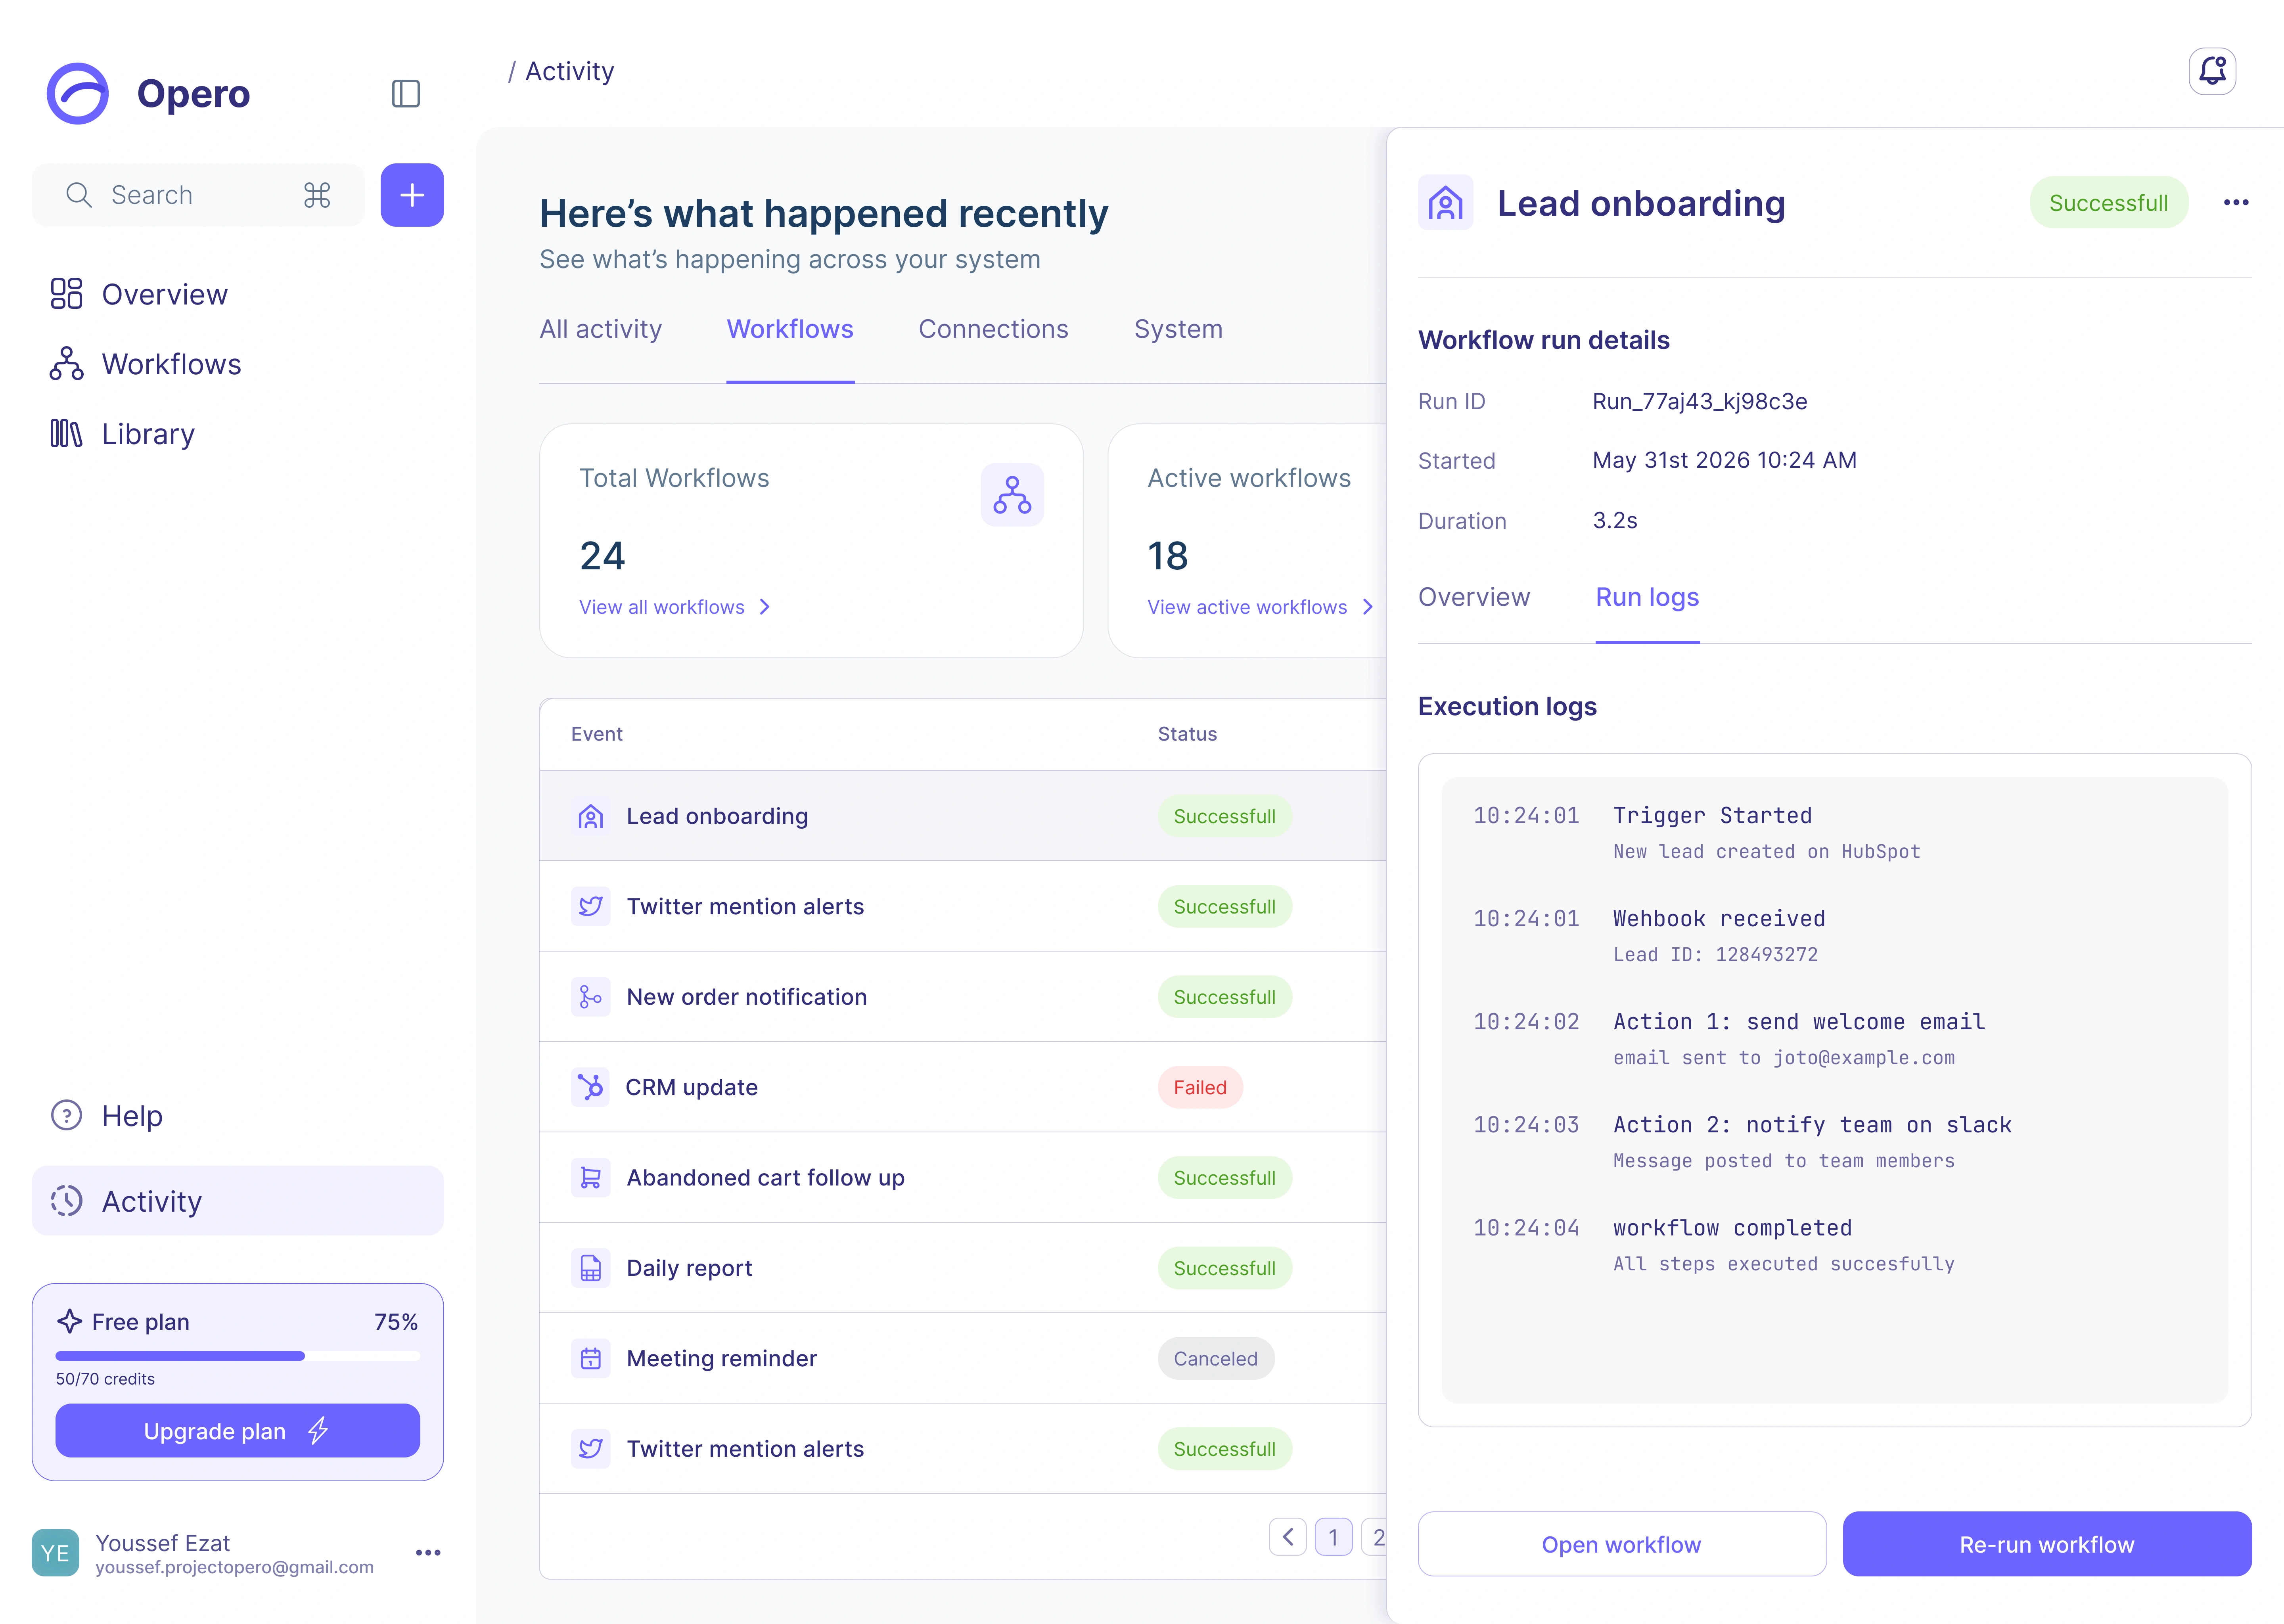Click the plus create button
2284x1624 pixels.
point(412,195)
